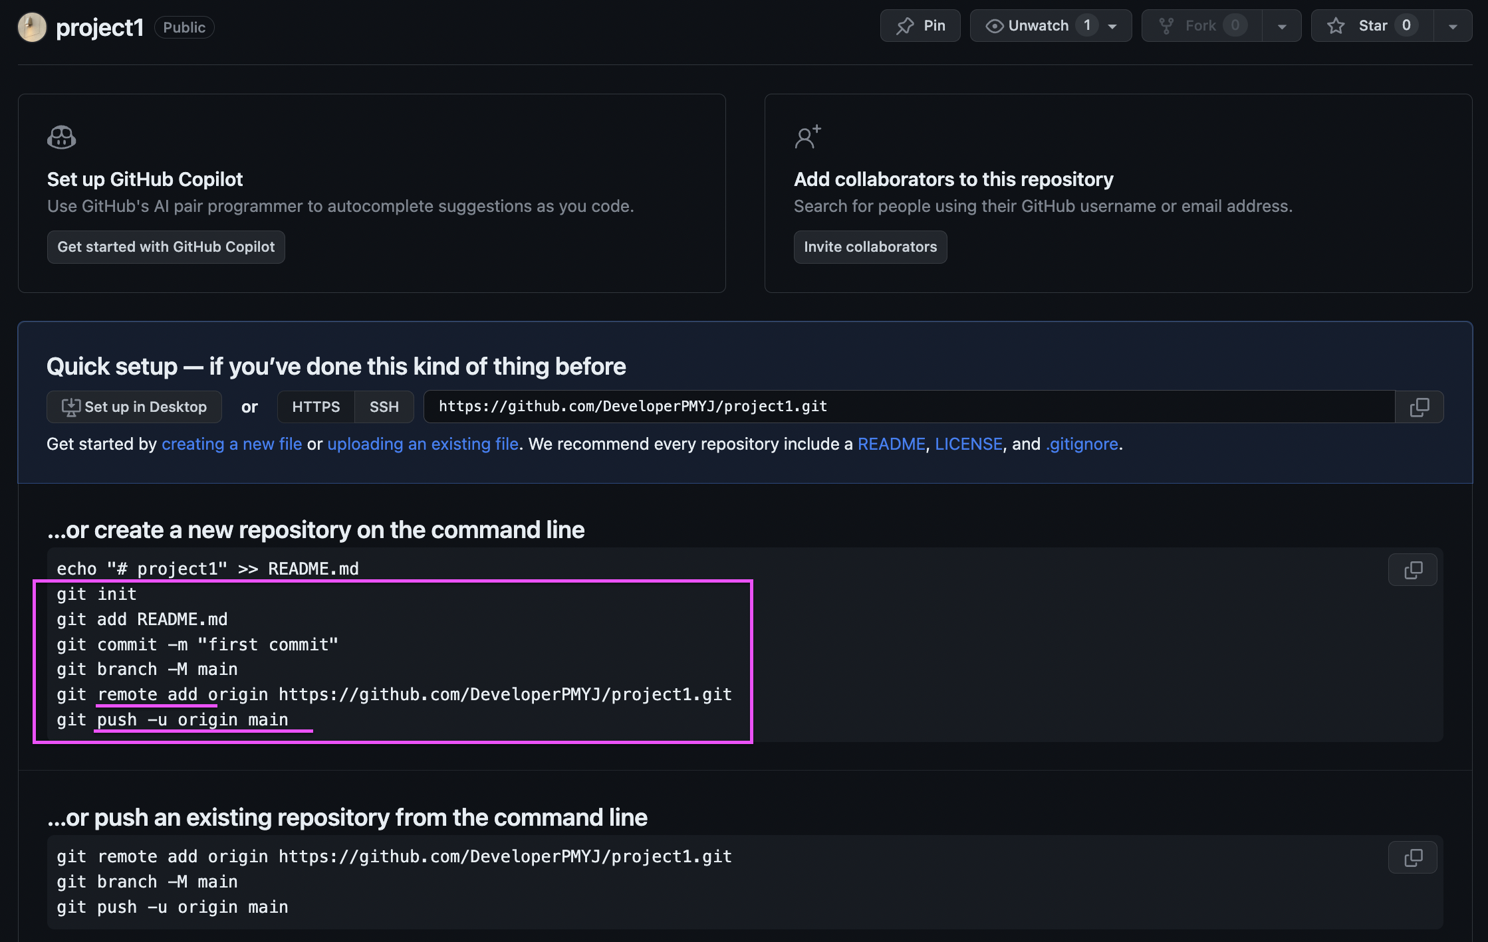
Task: Click Set up in Desktop button
Action: coord(134,407)
